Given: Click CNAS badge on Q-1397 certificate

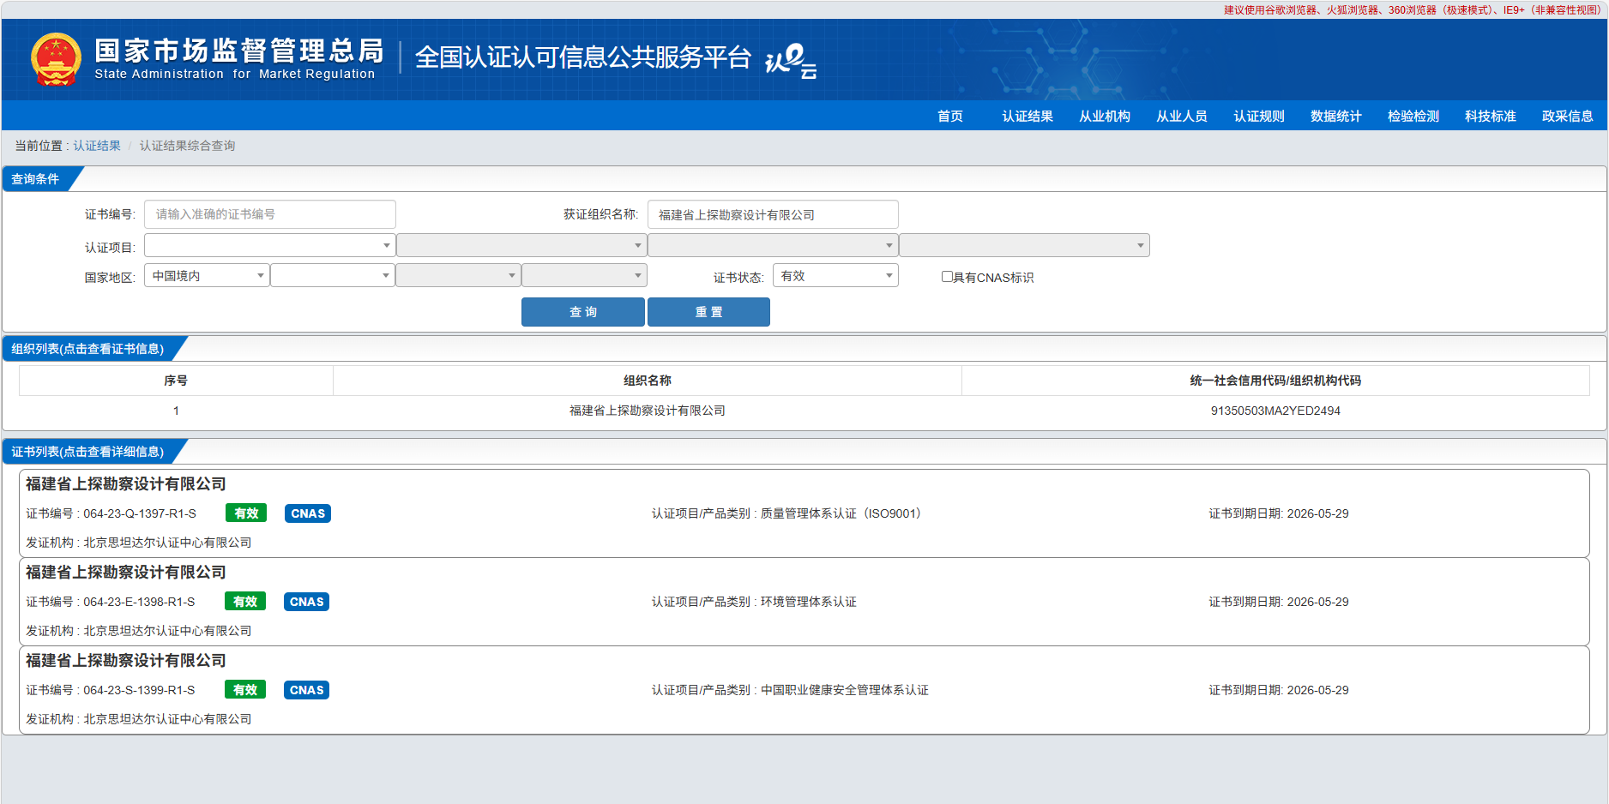Looking at the screenshot, I should (x=308, y=513).
